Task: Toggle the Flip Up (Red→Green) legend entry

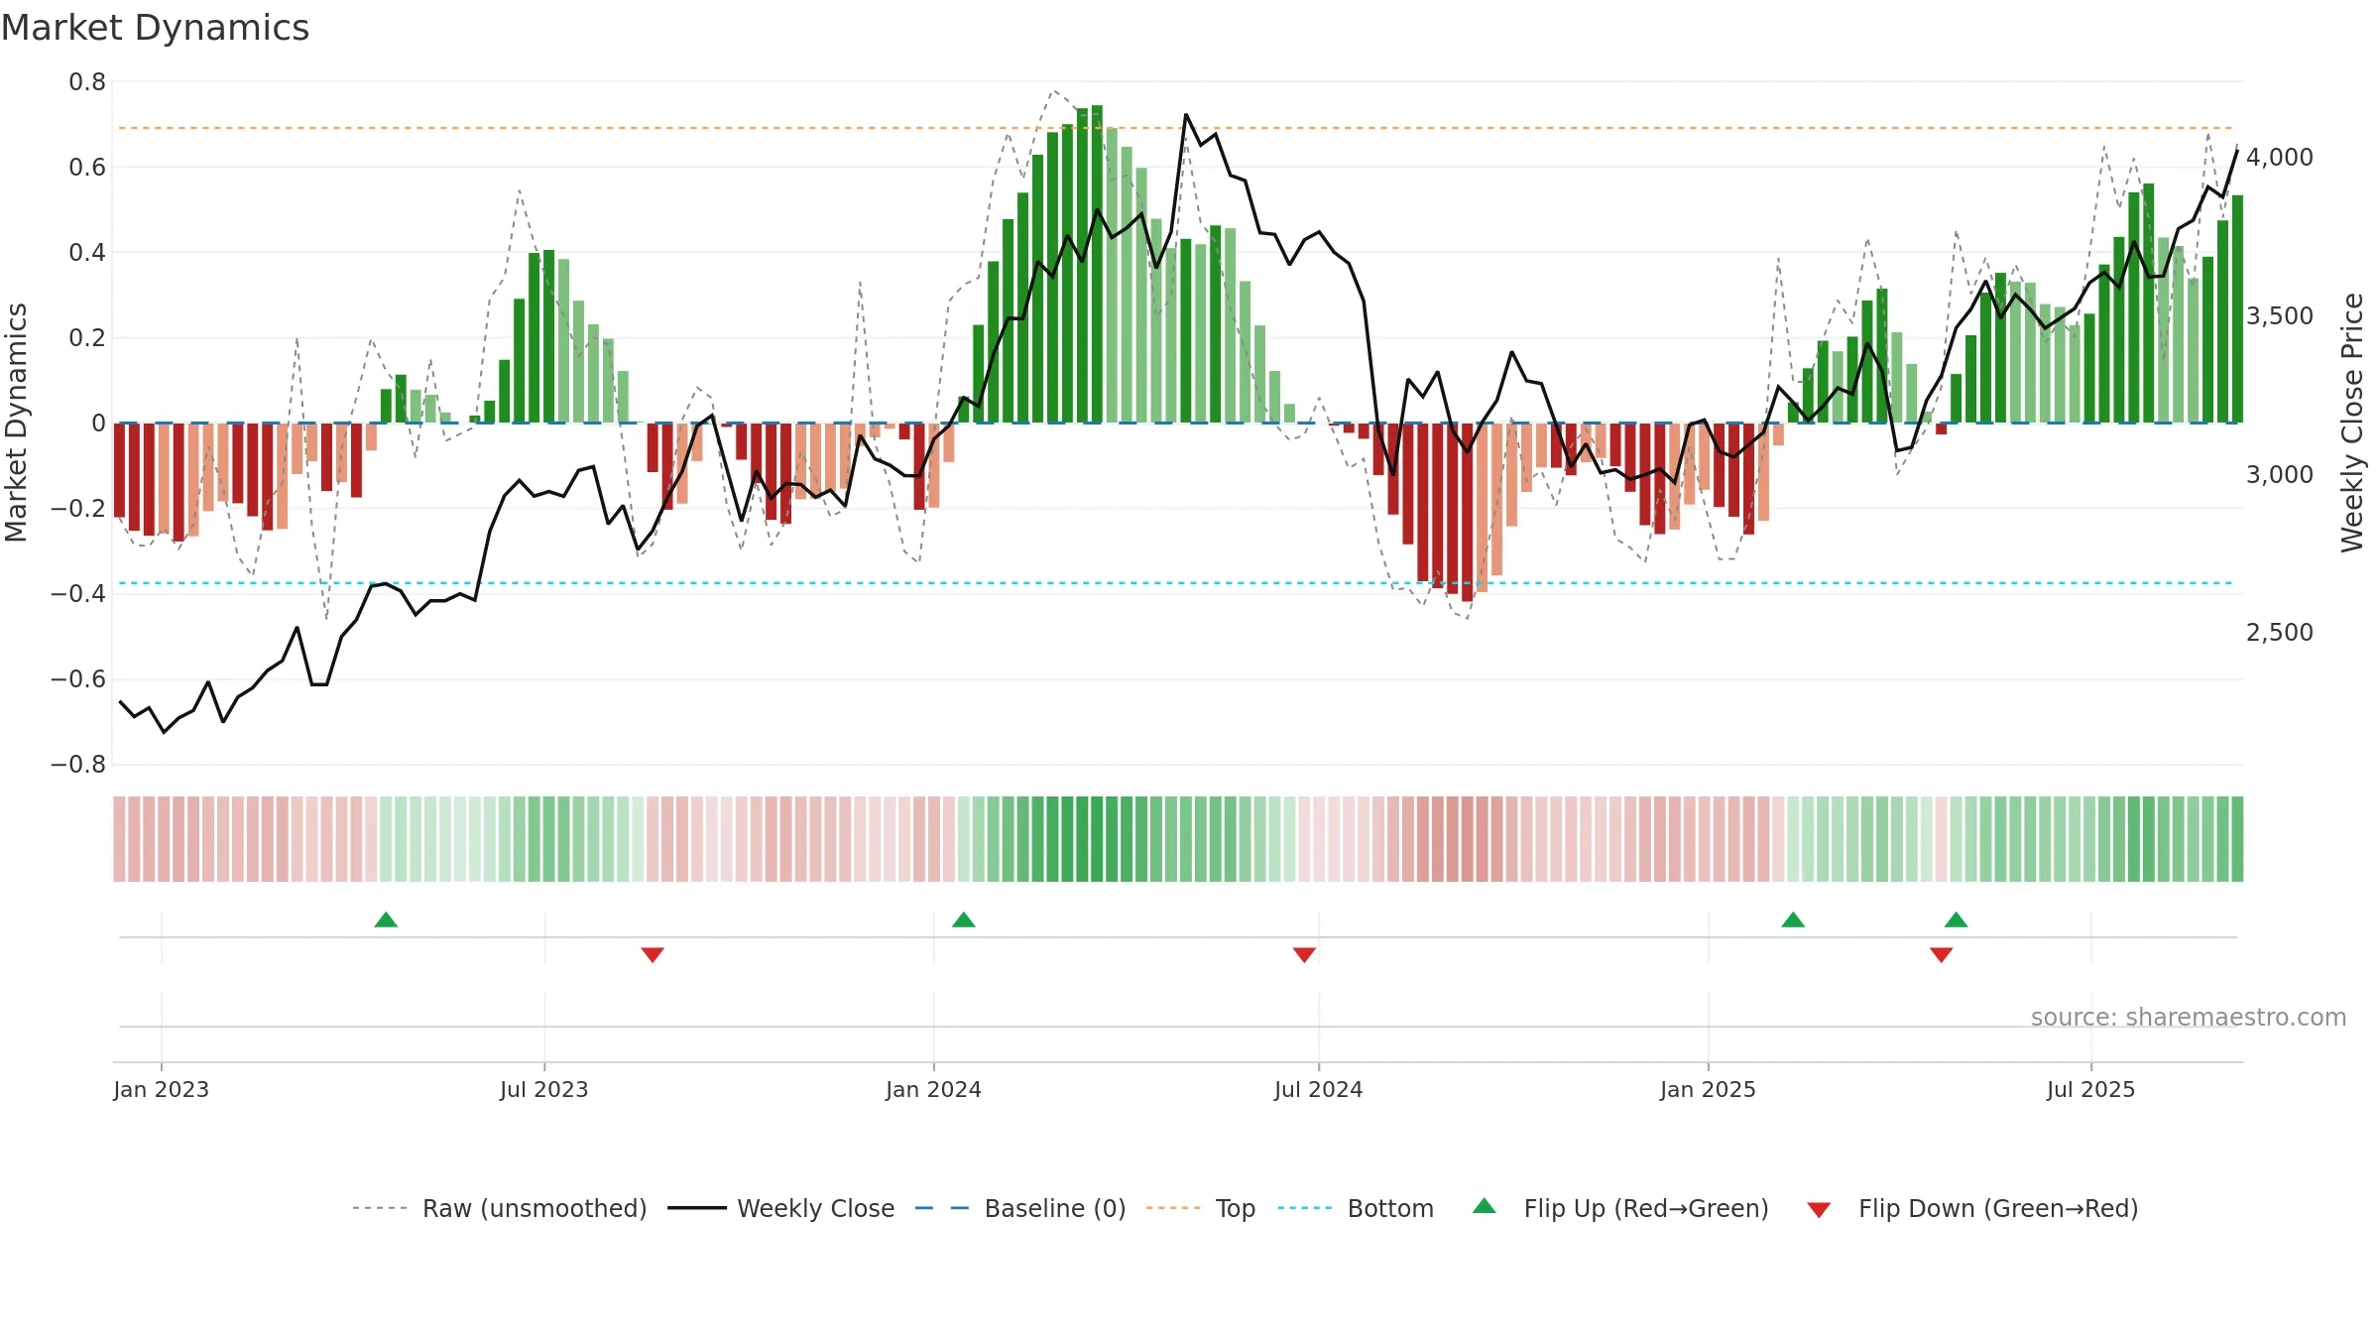Action: click(x=1620, y=1208)
